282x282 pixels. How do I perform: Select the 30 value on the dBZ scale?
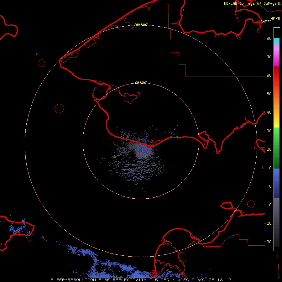269,131
